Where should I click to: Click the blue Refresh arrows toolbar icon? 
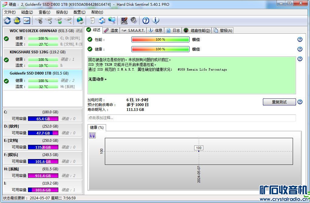7,21
